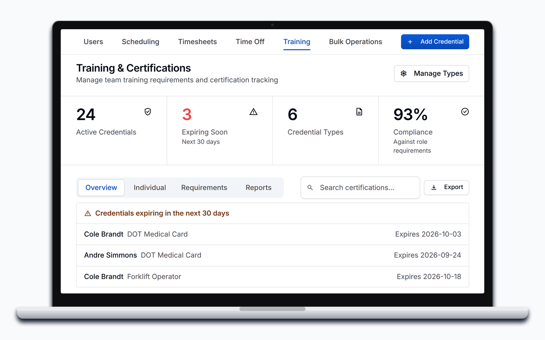Click the shield icon beside Active Credentials
Screen dimensions: 545x340
click(x=148, y=112)
